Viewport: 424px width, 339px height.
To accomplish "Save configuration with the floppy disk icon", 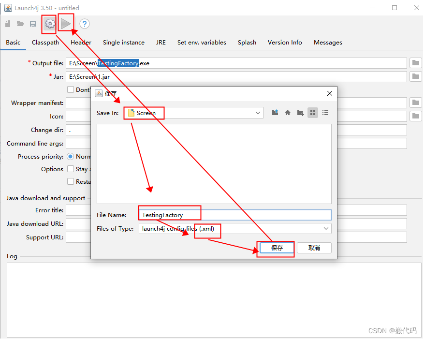I will tap(33, 24).
